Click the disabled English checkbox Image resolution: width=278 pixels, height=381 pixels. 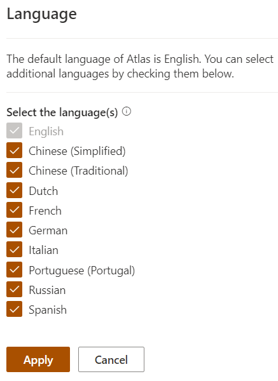pos(15,131)
